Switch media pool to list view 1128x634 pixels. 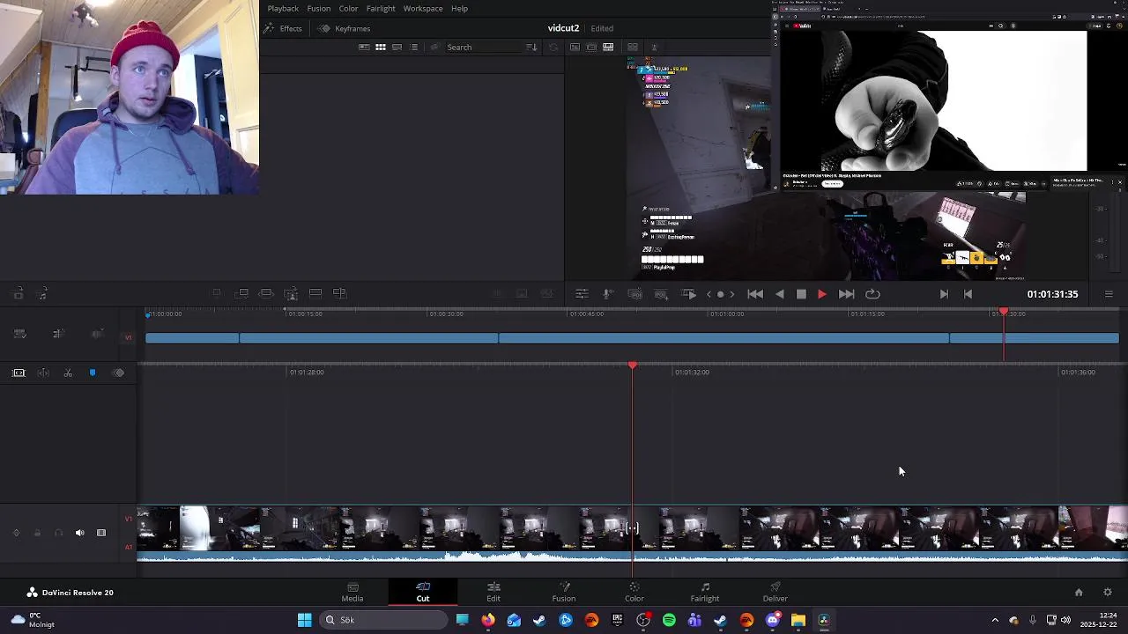tap(414, 47)
